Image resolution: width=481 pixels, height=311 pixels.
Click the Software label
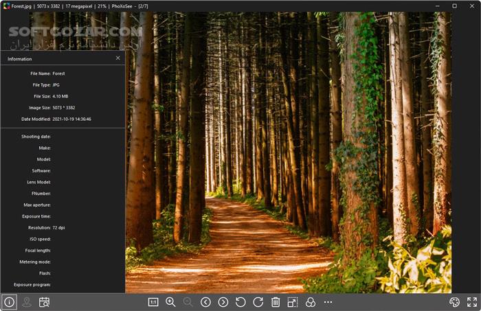pos(41,171)
